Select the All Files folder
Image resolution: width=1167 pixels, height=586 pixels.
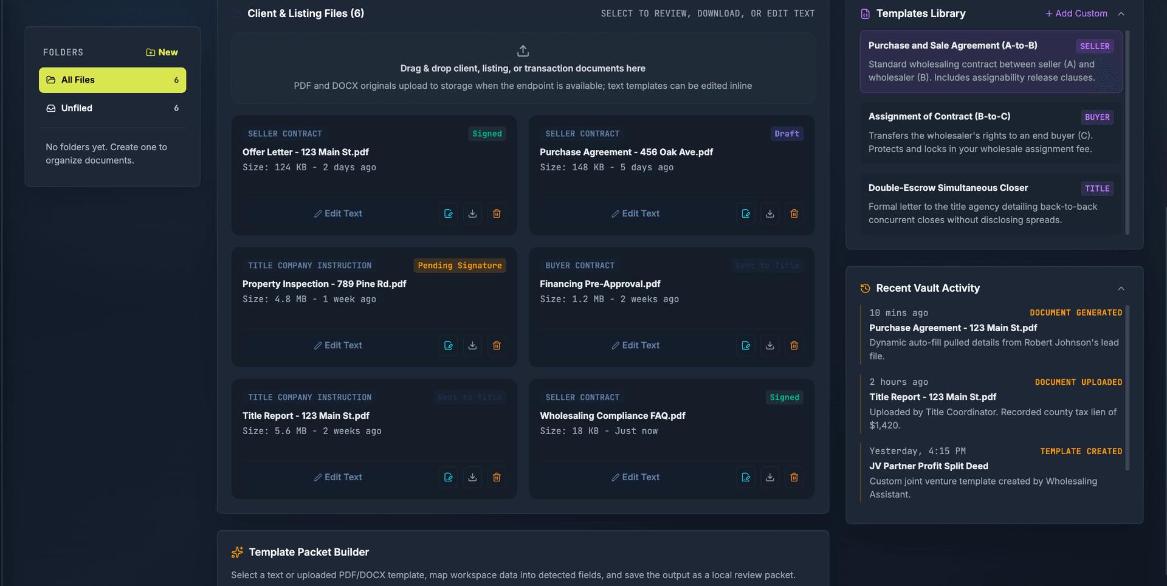pyautogui.click(x=112, y=80)
